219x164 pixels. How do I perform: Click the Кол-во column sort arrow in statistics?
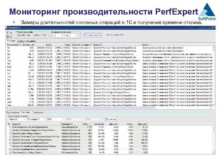(90, 124)
